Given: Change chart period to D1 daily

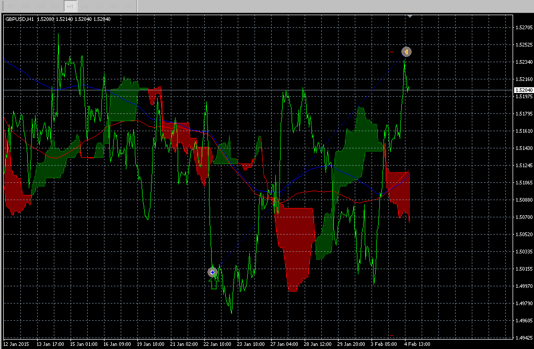Looking at the screenshot, I should pyautogui.click(x=99, y=6).
